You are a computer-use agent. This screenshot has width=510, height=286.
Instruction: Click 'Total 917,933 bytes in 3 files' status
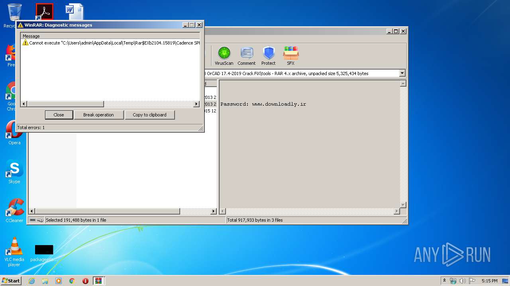[x=255, y=220]
